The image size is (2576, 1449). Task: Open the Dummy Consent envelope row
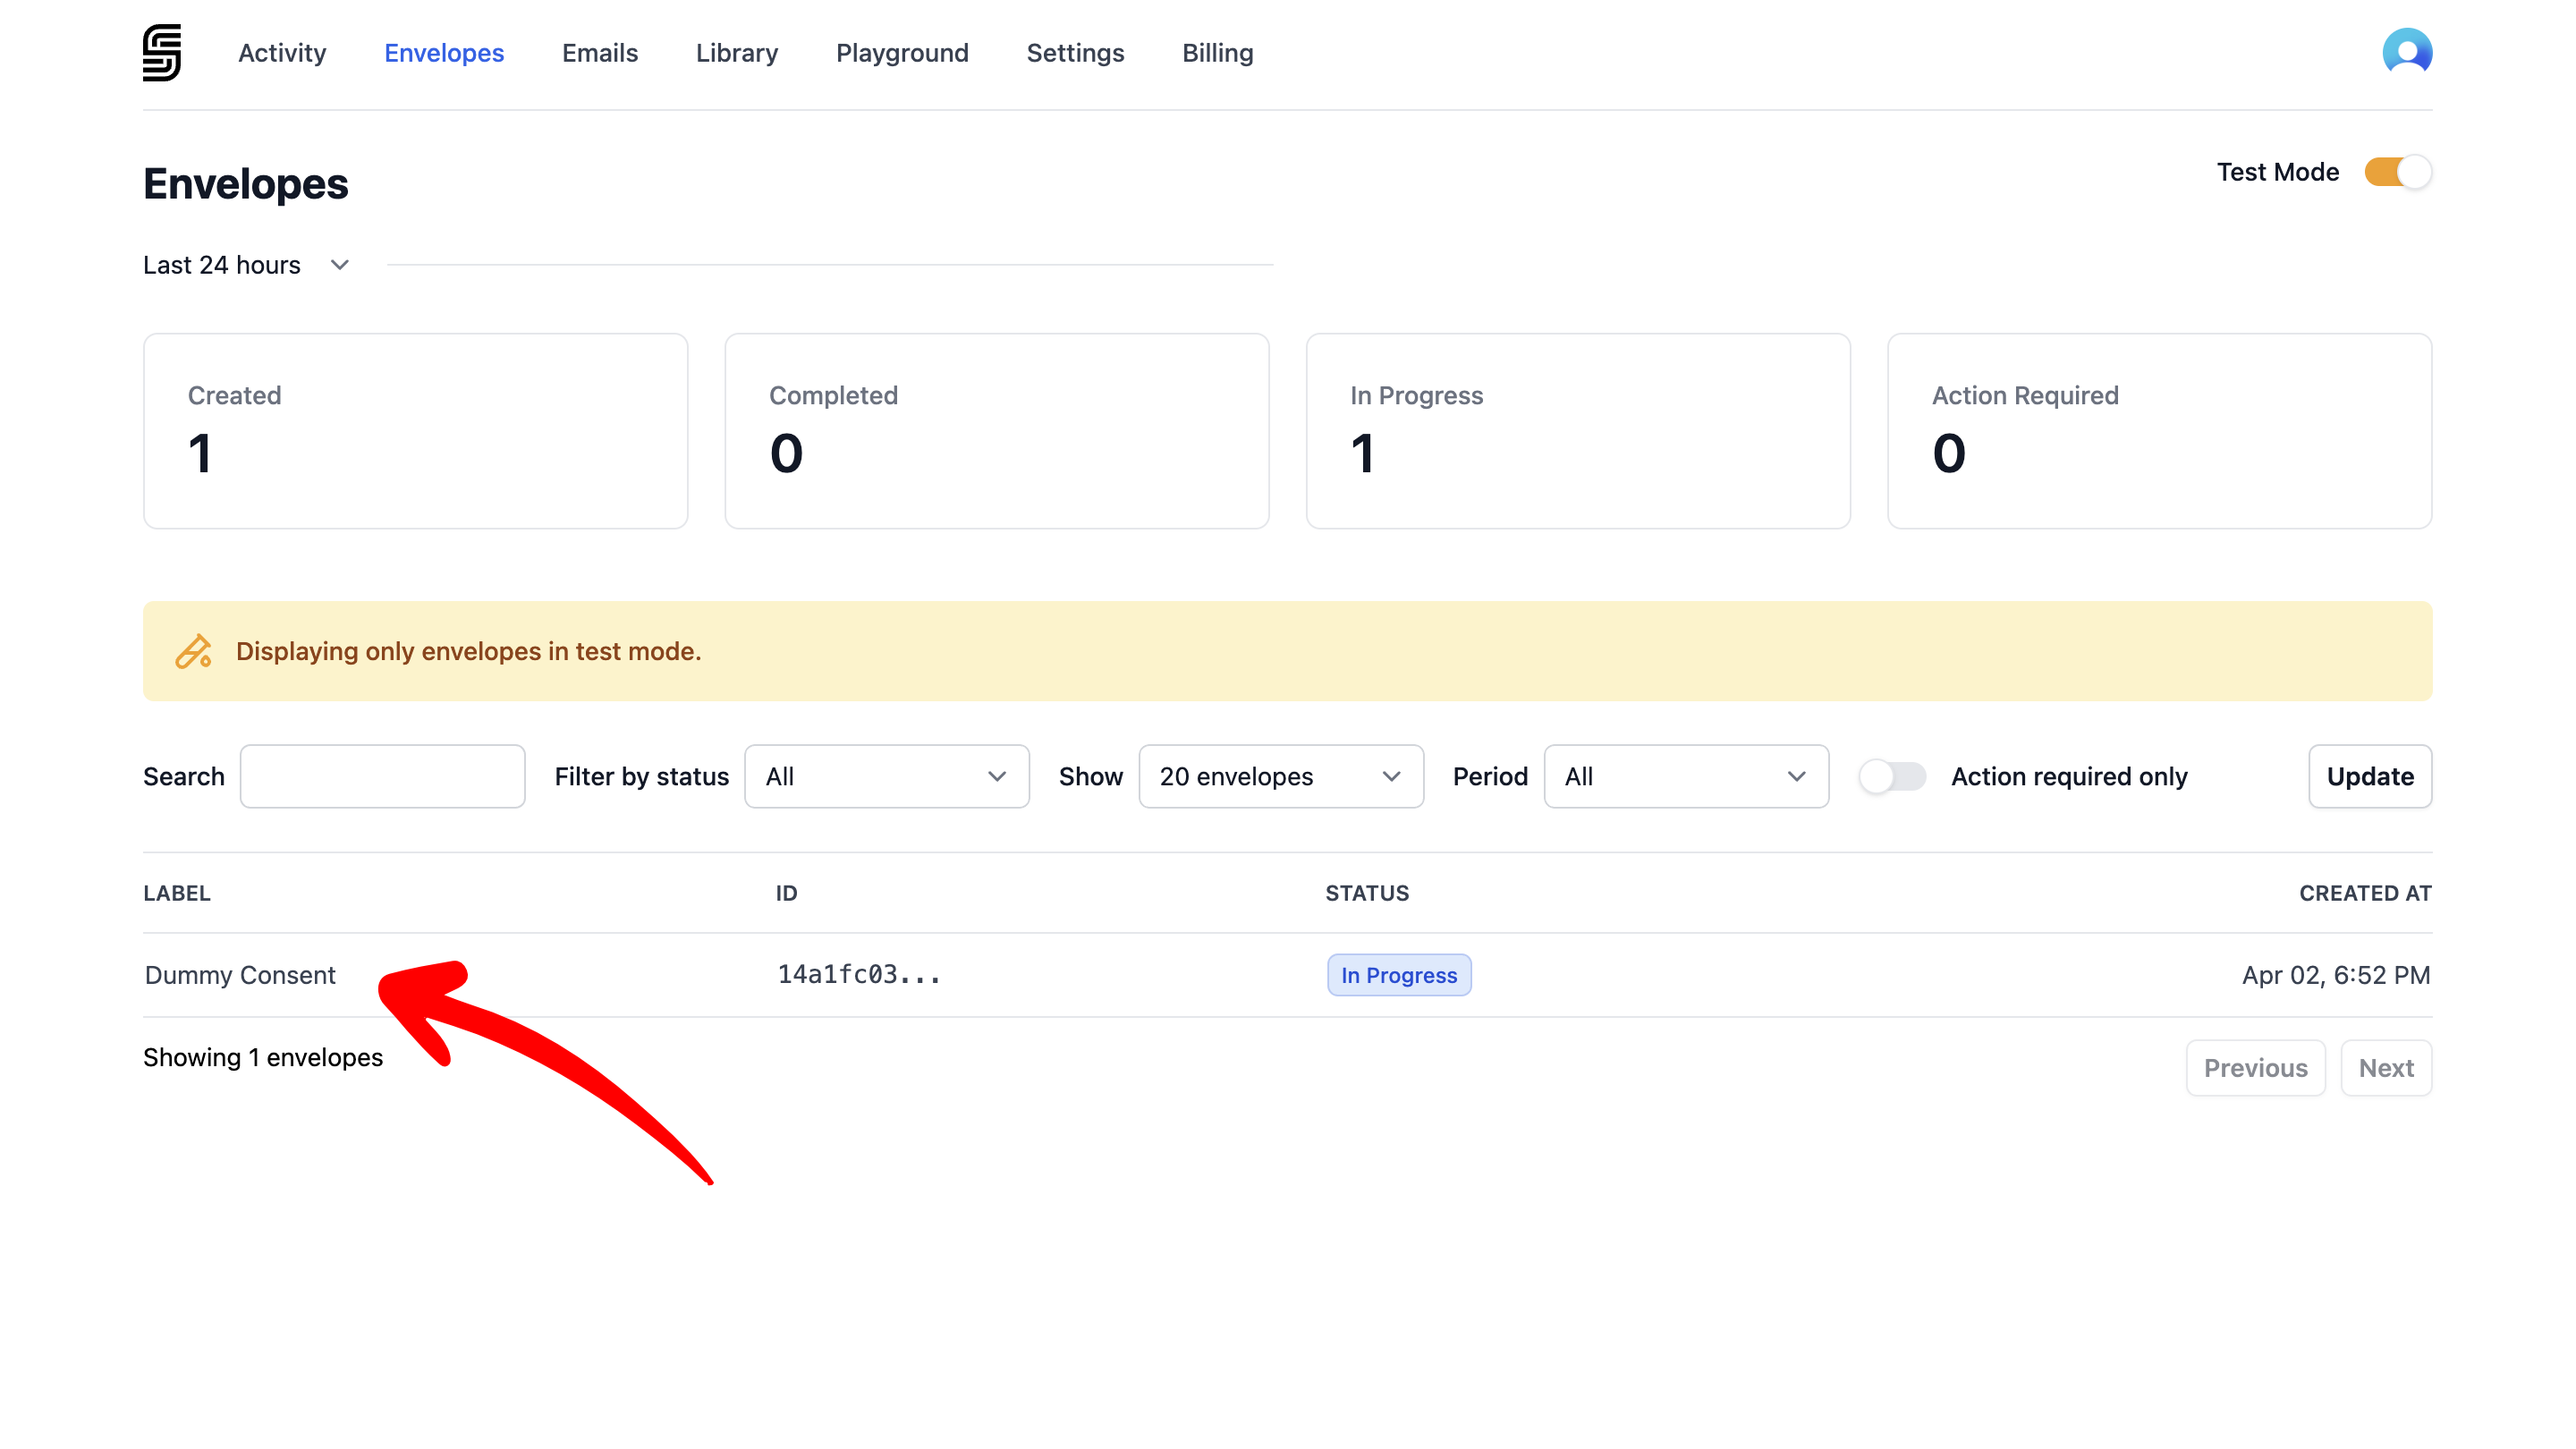pyautogui.click(x=240, y=975)
